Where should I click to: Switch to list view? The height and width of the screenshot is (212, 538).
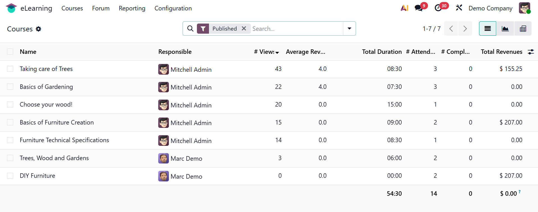tap(488, 29)
